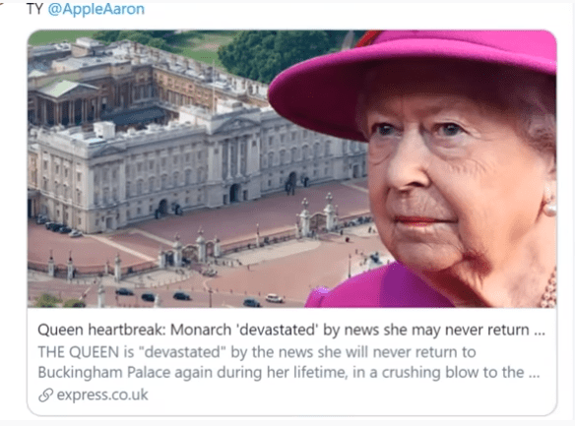Open the 'Queen heartbreak' headline link
This screenshot has width=575, height=426.
(291, 330)
